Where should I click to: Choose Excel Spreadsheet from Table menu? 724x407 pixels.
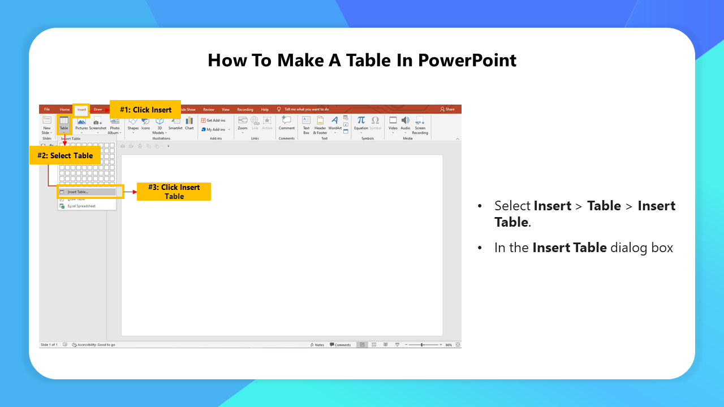(88, 206)
